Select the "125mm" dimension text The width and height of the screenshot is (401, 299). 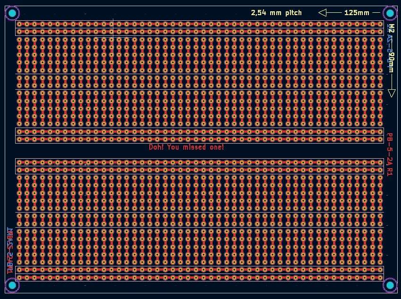pos(357,13)
